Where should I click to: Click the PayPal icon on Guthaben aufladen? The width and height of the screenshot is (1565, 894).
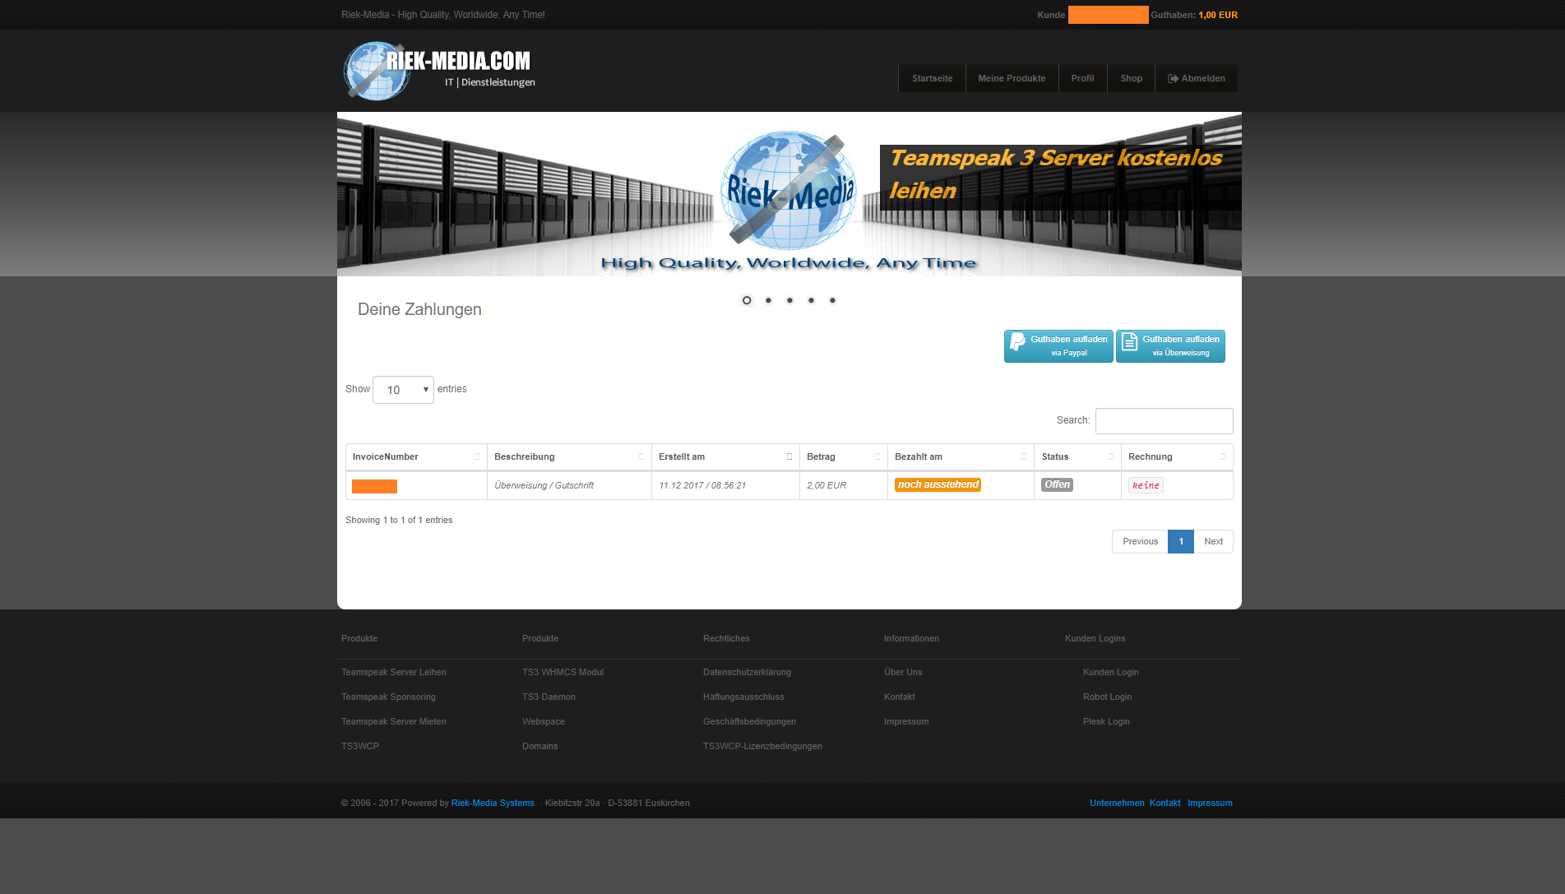(x=1017, y=342)
